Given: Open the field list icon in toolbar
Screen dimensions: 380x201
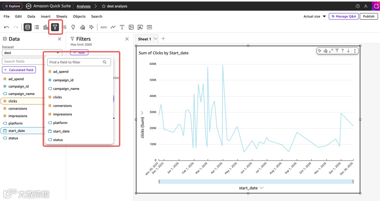Looking at the screenshot, I should point(37,27).
